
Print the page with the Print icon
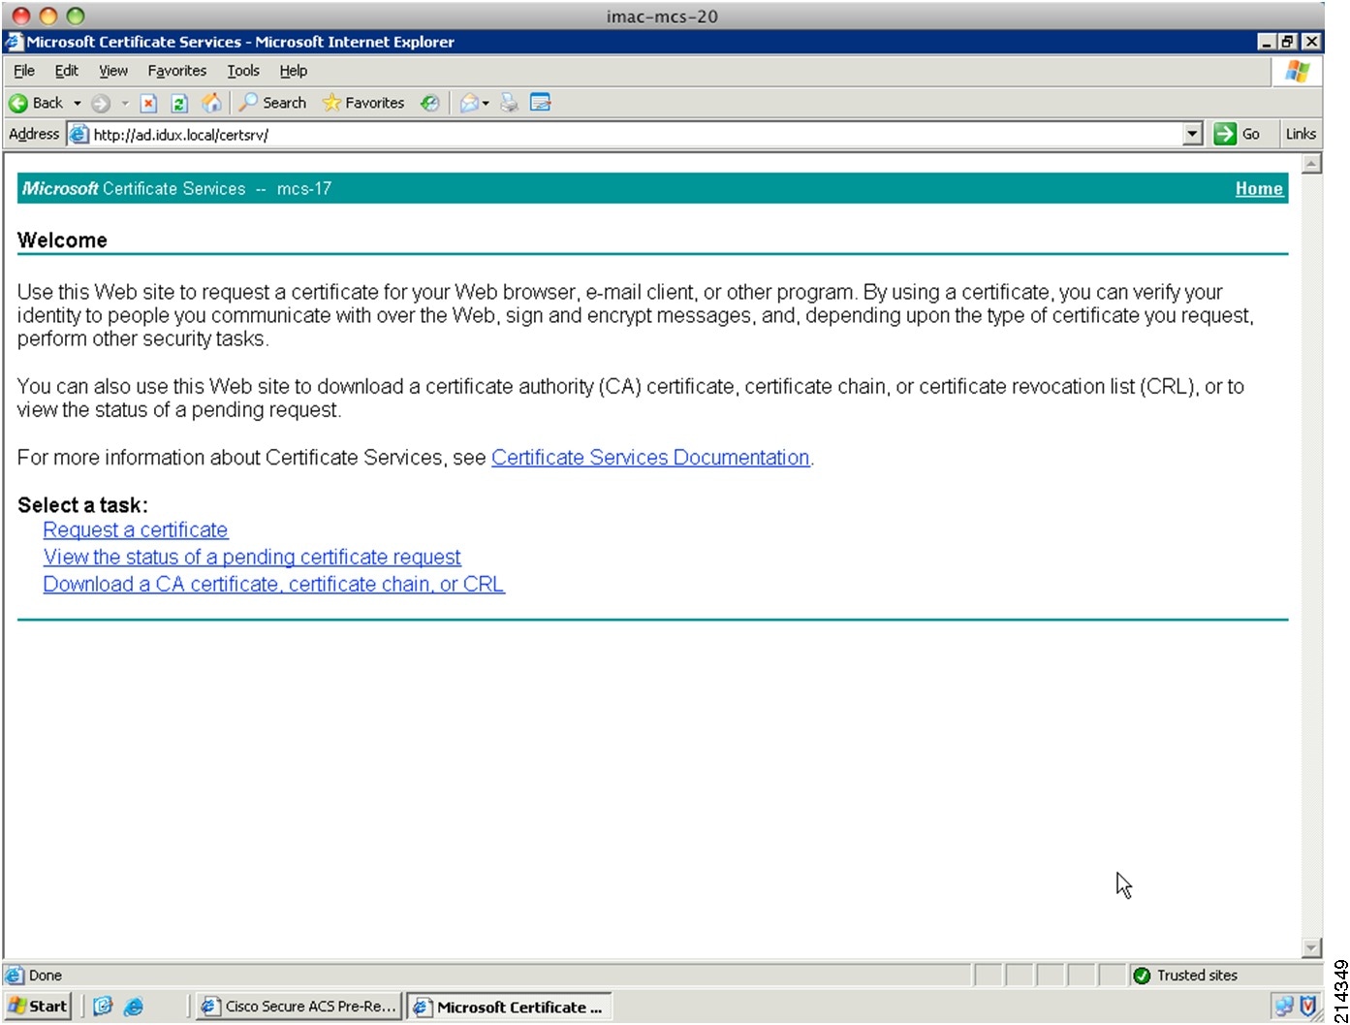(x=510, y=103)
